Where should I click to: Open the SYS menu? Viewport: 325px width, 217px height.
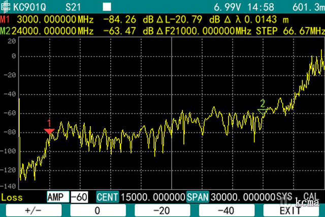(285, 197)
